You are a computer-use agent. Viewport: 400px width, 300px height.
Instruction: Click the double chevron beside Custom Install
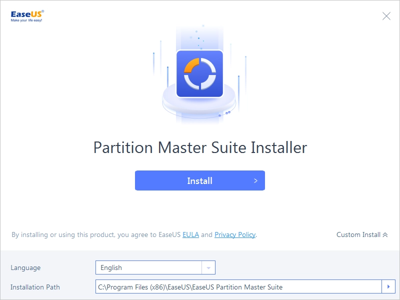point(385,234)
